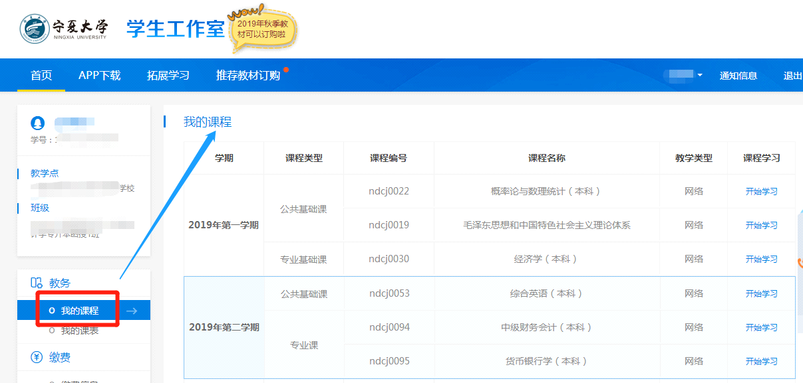
Task: Start learning 中级财务会计 course
Action: tap(761, 327)
